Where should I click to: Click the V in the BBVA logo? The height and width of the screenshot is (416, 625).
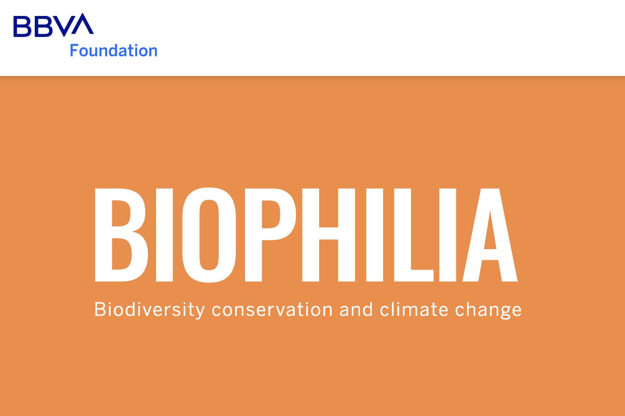tap(64, 27)
